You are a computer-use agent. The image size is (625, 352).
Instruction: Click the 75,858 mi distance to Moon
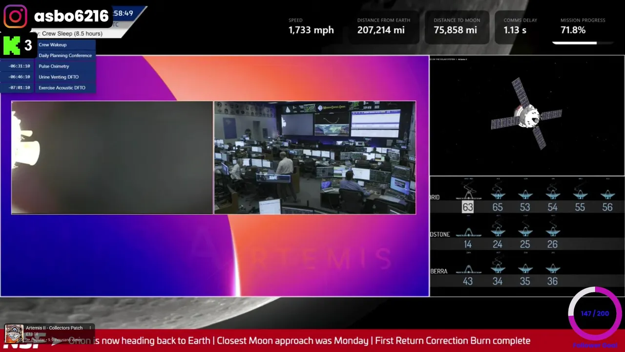(455, 30)
